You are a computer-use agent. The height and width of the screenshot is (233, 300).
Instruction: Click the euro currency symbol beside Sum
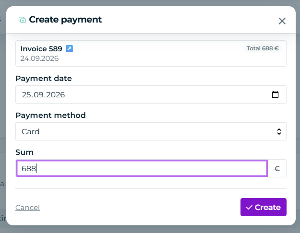click(277, 168)
